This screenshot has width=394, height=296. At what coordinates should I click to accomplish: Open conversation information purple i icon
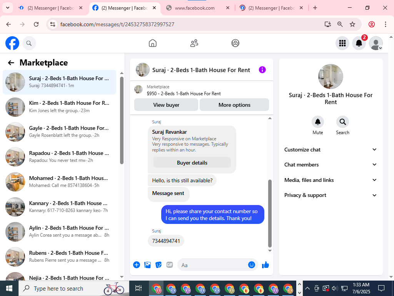click(262, 70)
